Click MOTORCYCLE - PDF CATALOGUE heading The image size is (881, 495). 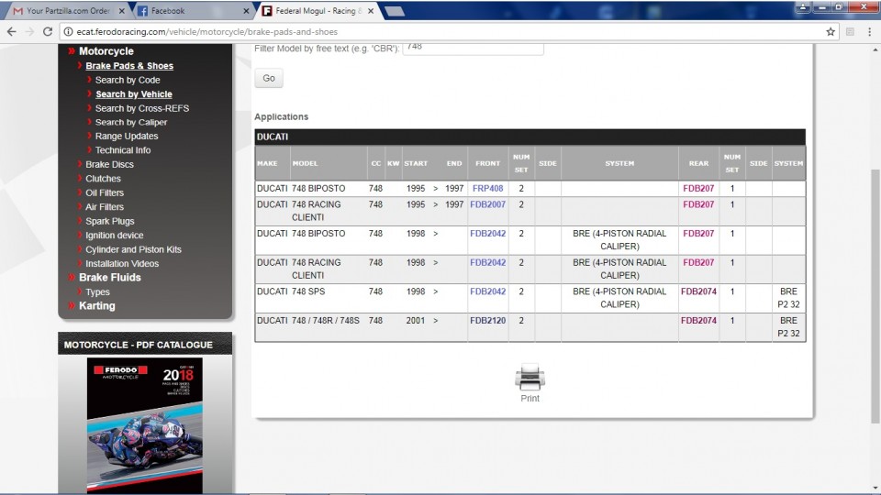click(x=139, y=345)
